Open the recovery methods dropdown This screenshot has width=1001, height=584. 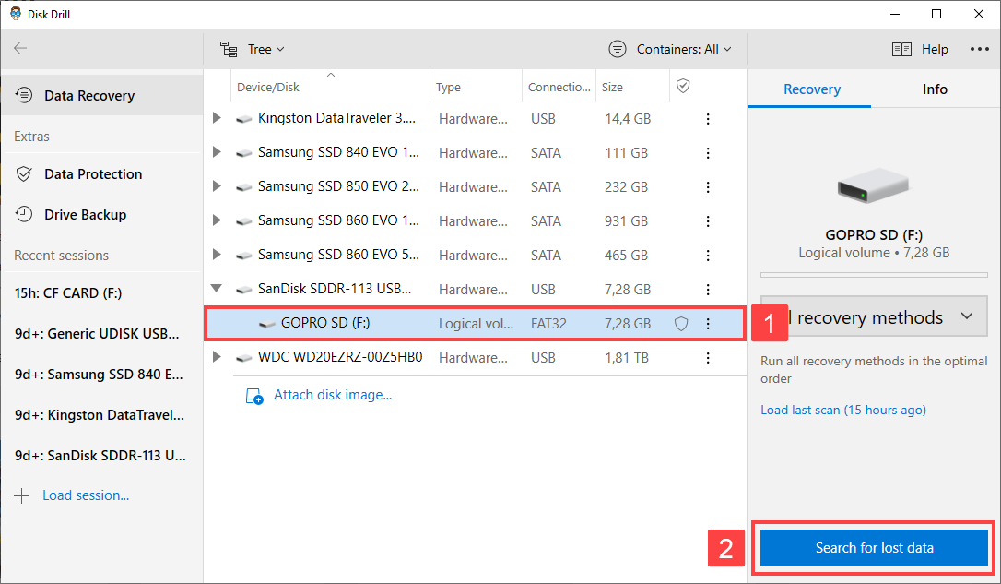point(874,317)
